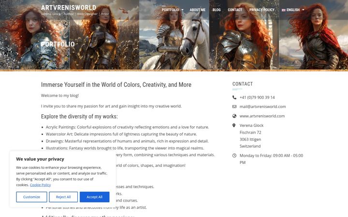Click the clock icon beside opening hours
The width and height of the screenshot is (348, 217).
click(x=234, y=155)
